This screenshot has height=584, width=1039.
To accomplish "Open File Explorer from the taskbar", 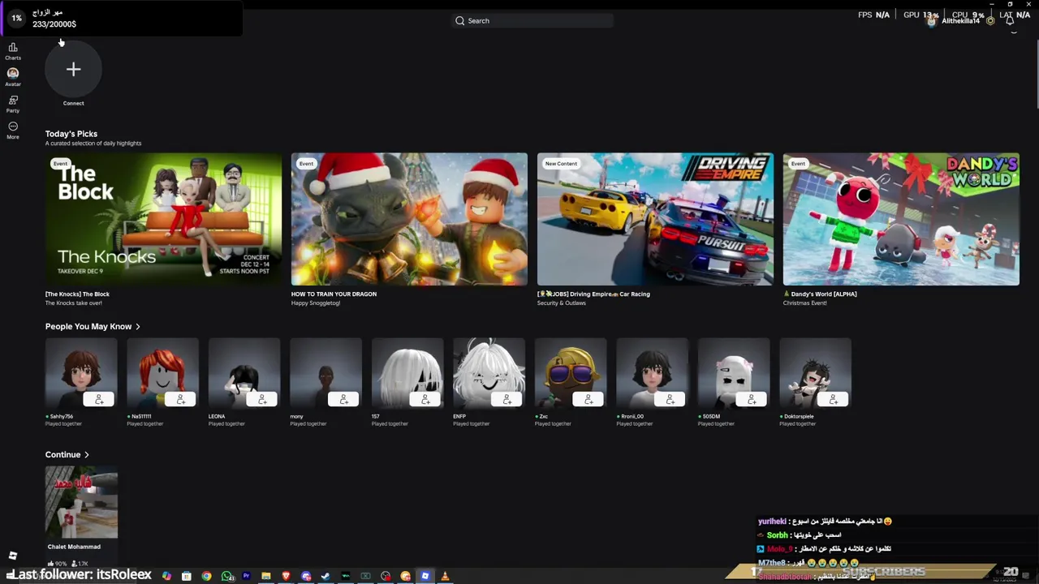I will (x=266, y=576).
